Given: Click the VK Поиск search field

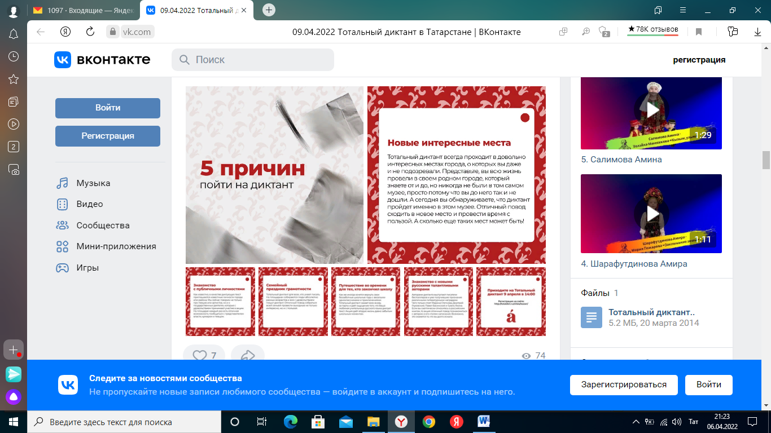Looking at the screenshot, I should pos(260,60).
